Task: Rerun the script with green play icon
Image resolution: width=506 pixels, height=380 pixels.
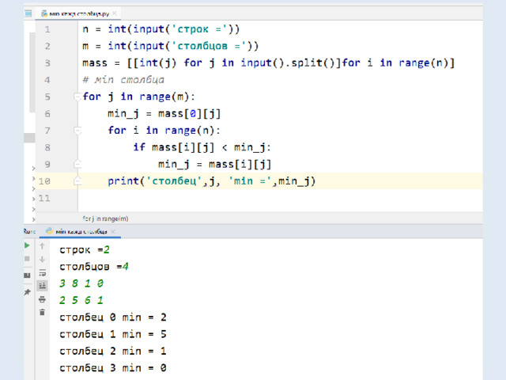Action: [27, 245]
